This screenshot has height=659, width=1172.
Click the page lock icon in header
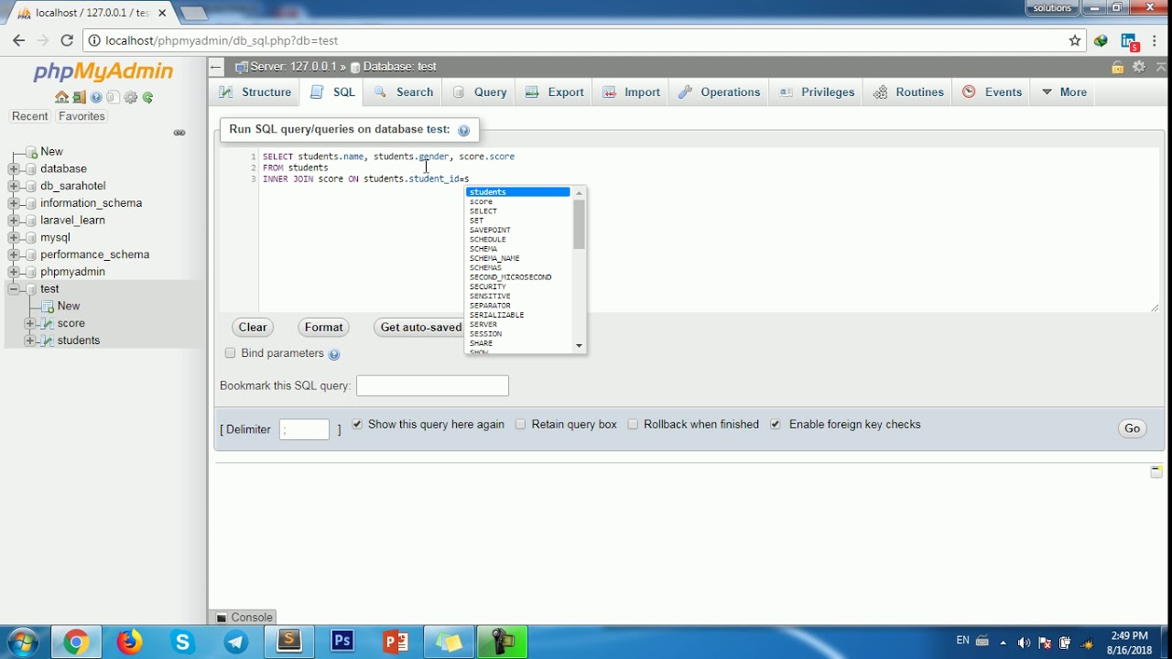point(1117,67)
